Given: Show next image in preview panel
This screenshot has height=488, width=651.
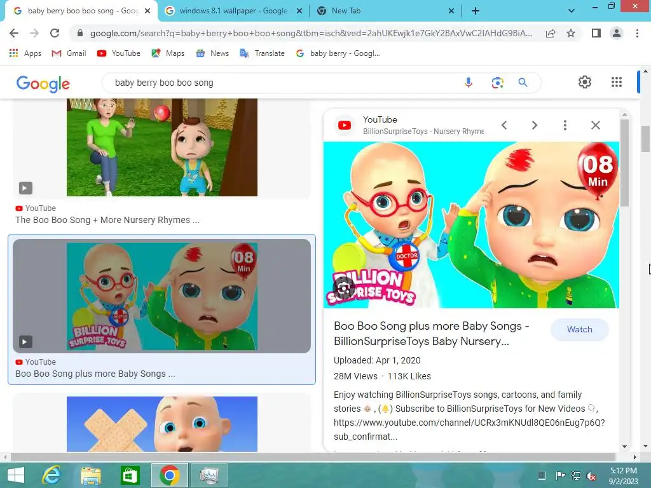Looking at the screenshot, I should point(534,125).
